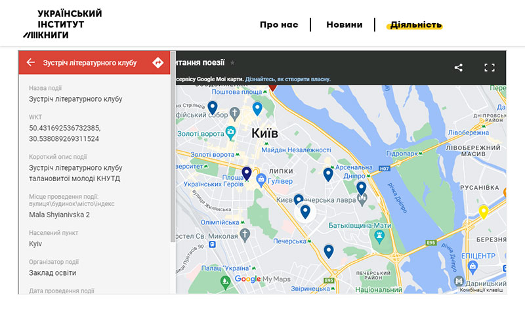Click the WKT coordinates value
The height and width of the screenshot is (313, 525).
pyautogui.click(x=64, y=133)
